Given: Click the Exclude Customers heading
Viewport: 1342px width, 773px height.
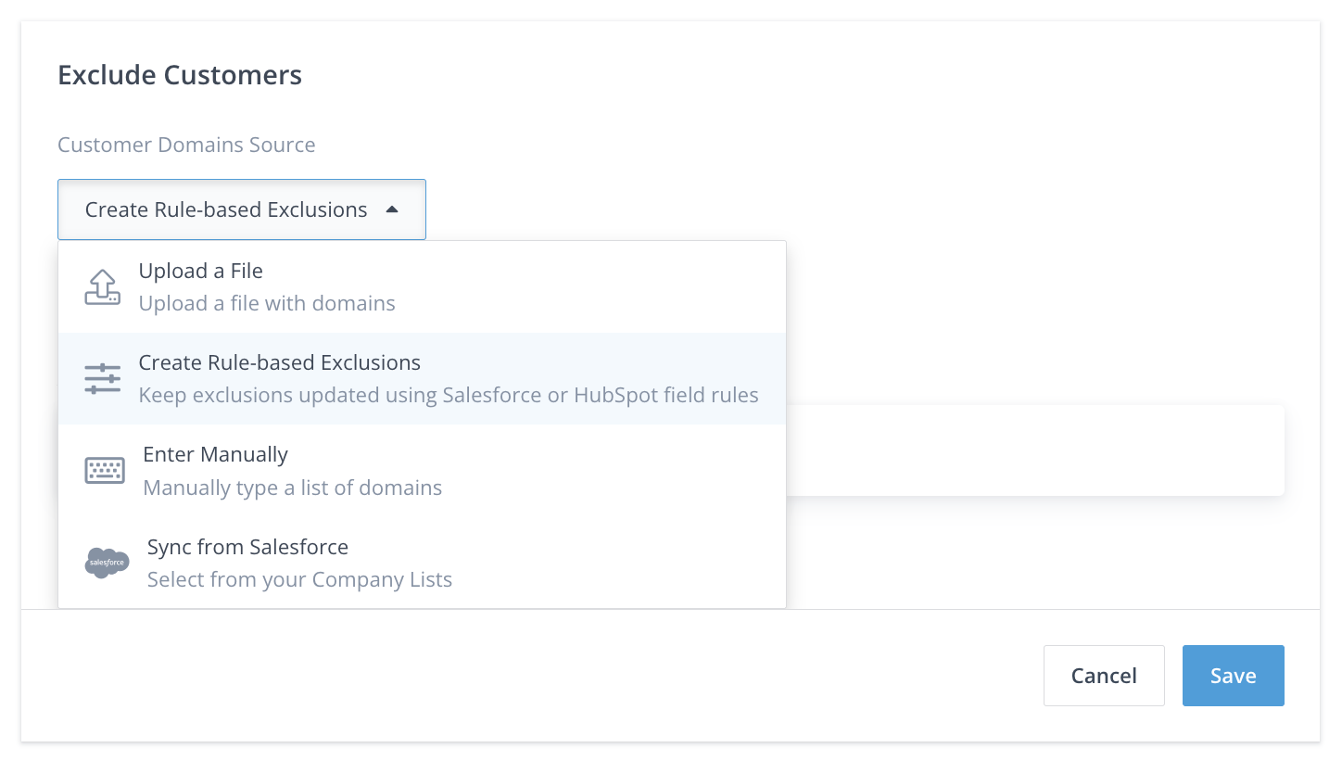Looking at the screenshot, I should pyautogui.click(x=180, y=75).
